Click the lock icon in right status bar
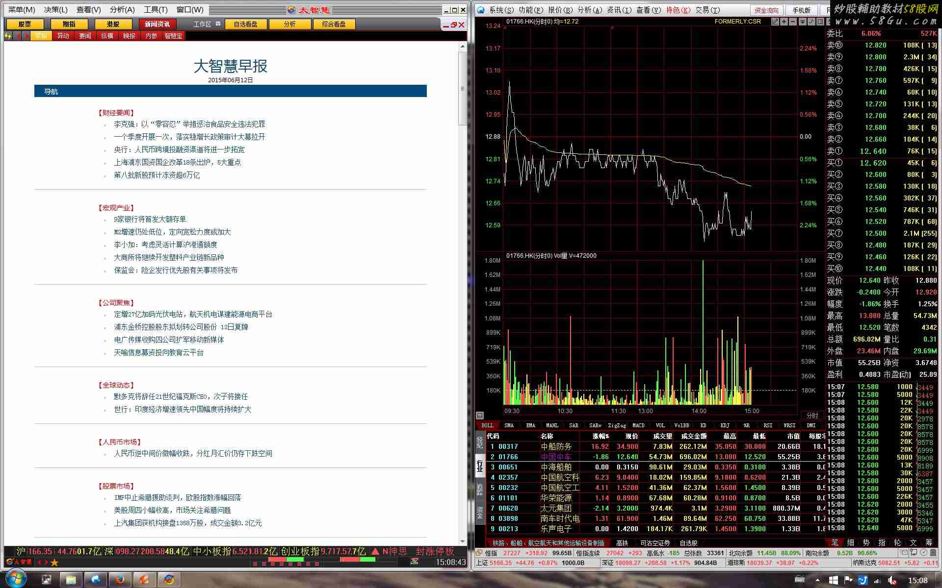This screenshot has width=942, height=588. click(934, 553)
